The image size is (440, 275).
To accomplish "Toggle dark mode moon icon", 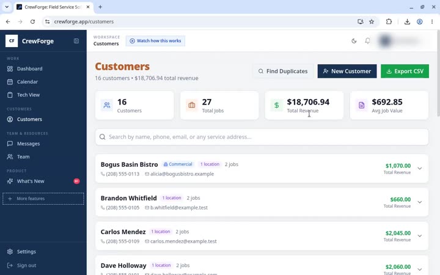I will (x=354, y=41).
